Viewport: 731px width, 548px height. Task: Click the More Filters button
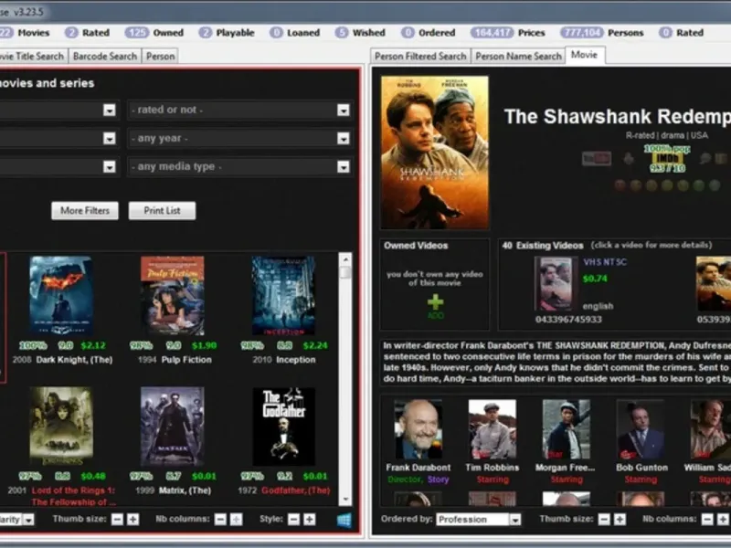click(x=85, y=211)
